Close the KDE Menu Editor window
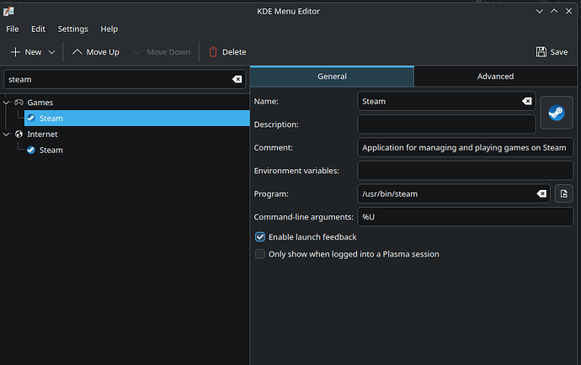The height and width of the screenshot is (365, 581). click(568, 11)
